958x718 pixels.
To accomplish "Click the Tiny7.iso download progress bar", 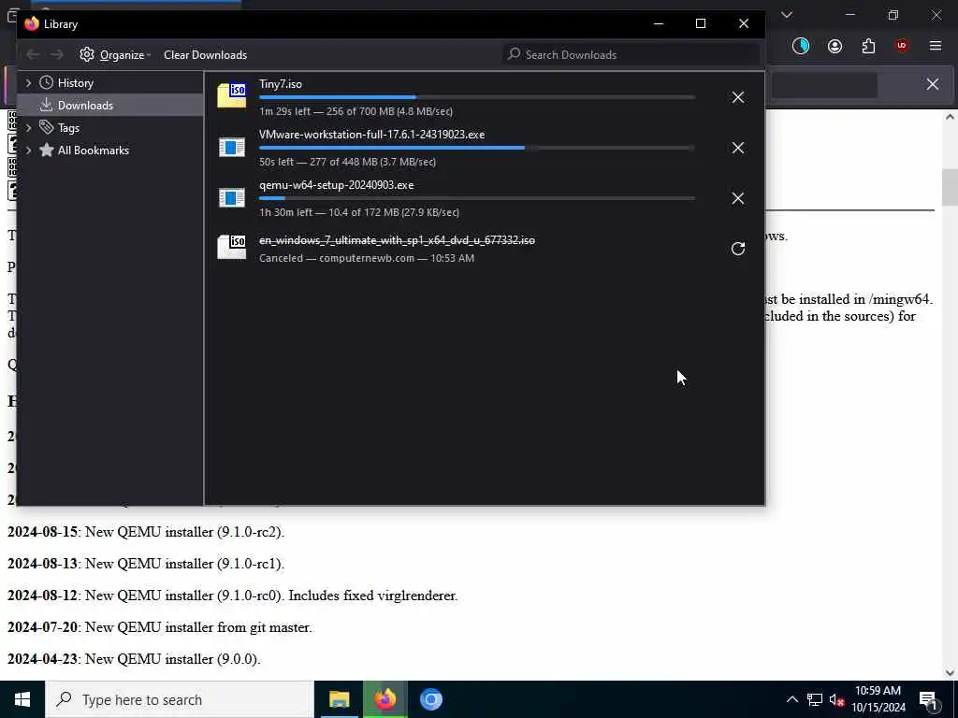I will pyautogui.click(x=476, y=97).
